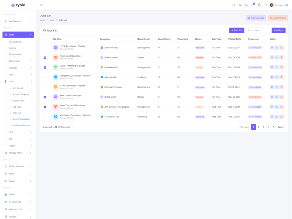View the Heineken N.V. job details
Image resolution: width=292 pixels, height=219 pixels.
tap(272, 67)
